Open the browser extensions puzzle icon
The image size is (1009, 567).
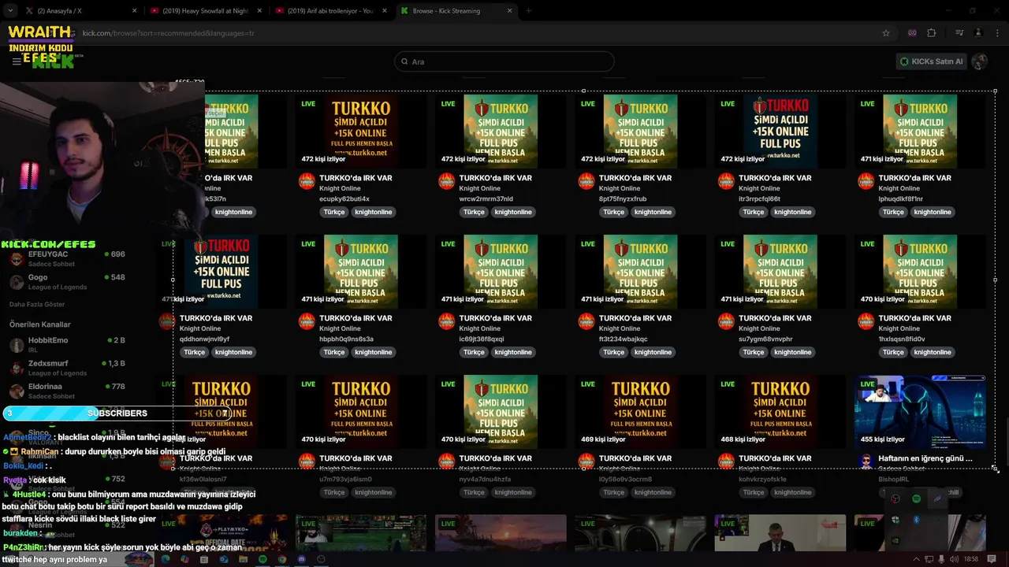point(932,33)
